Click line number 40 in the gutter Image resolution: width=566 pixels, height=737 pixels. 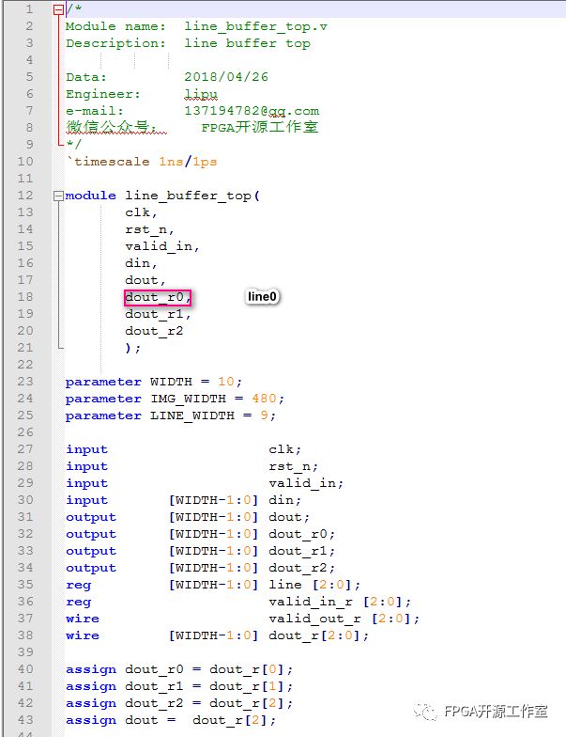coord(25,669)
